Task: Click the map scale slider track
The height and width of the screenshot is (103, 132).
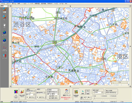Action: pyautogui.click(x=105, y=98)
